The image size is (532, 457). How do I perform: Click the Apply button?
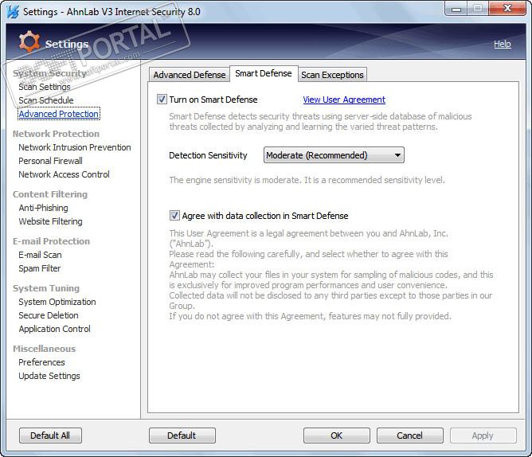(x=483, y=436)
